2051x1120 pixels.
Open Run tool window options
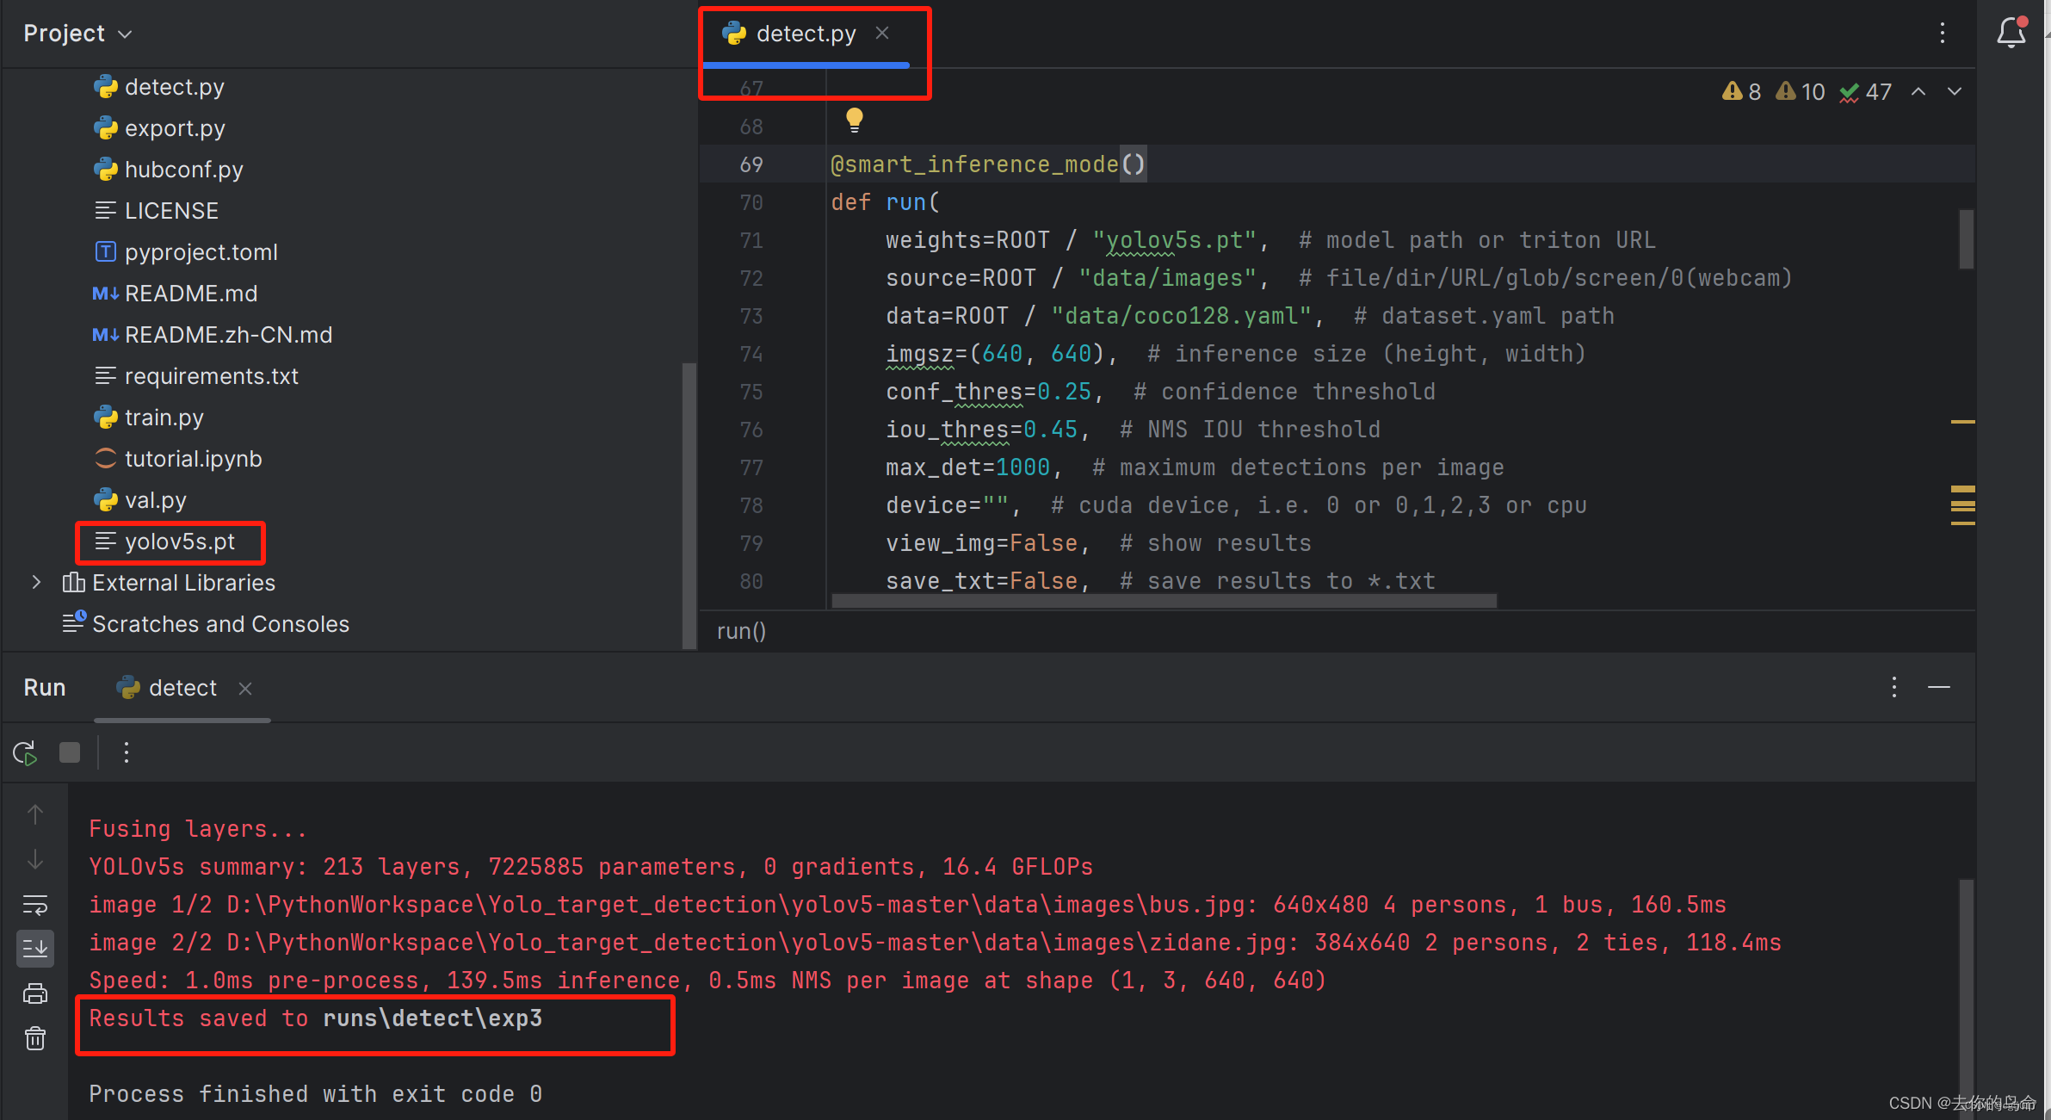(x=1894, y=687)
